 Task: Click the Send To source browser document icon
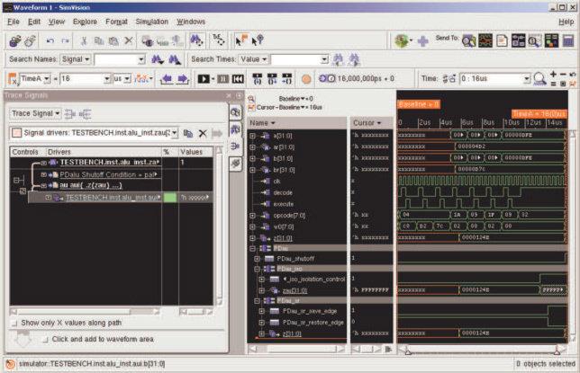click(502, 40)
